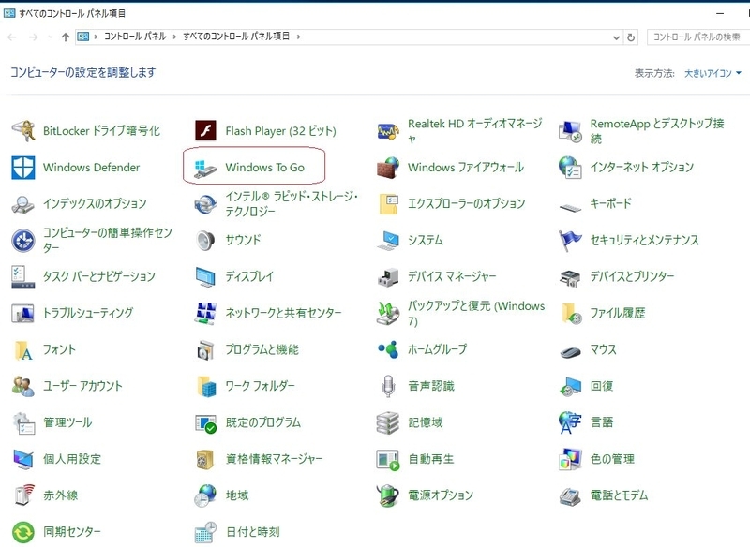Screen dimensions: 750x547
Task: Open 電源オプション battery icon
Action: [388, 495]
